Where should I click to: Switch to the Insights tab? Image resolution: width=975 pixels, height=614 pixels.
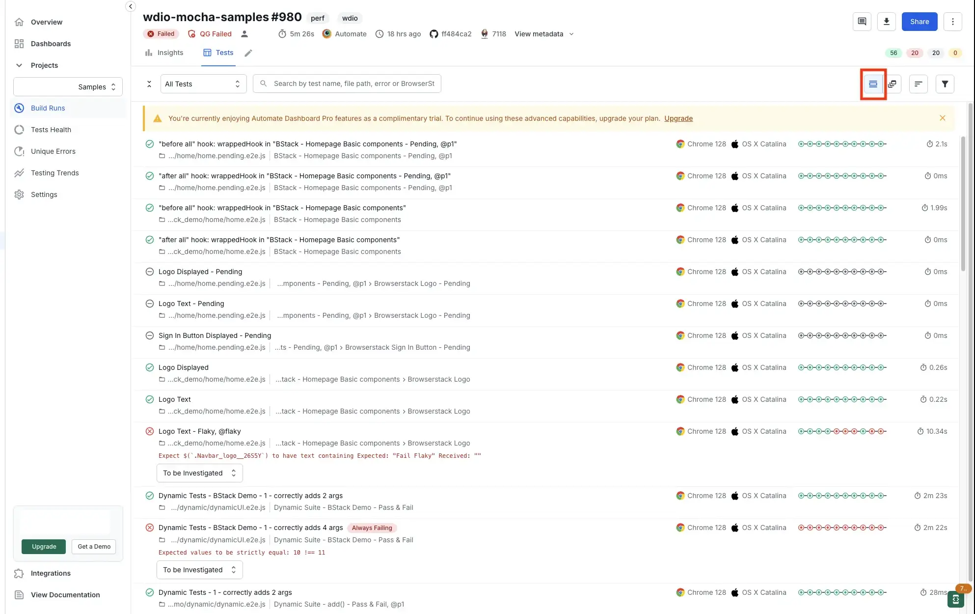[x=164, y=53]
